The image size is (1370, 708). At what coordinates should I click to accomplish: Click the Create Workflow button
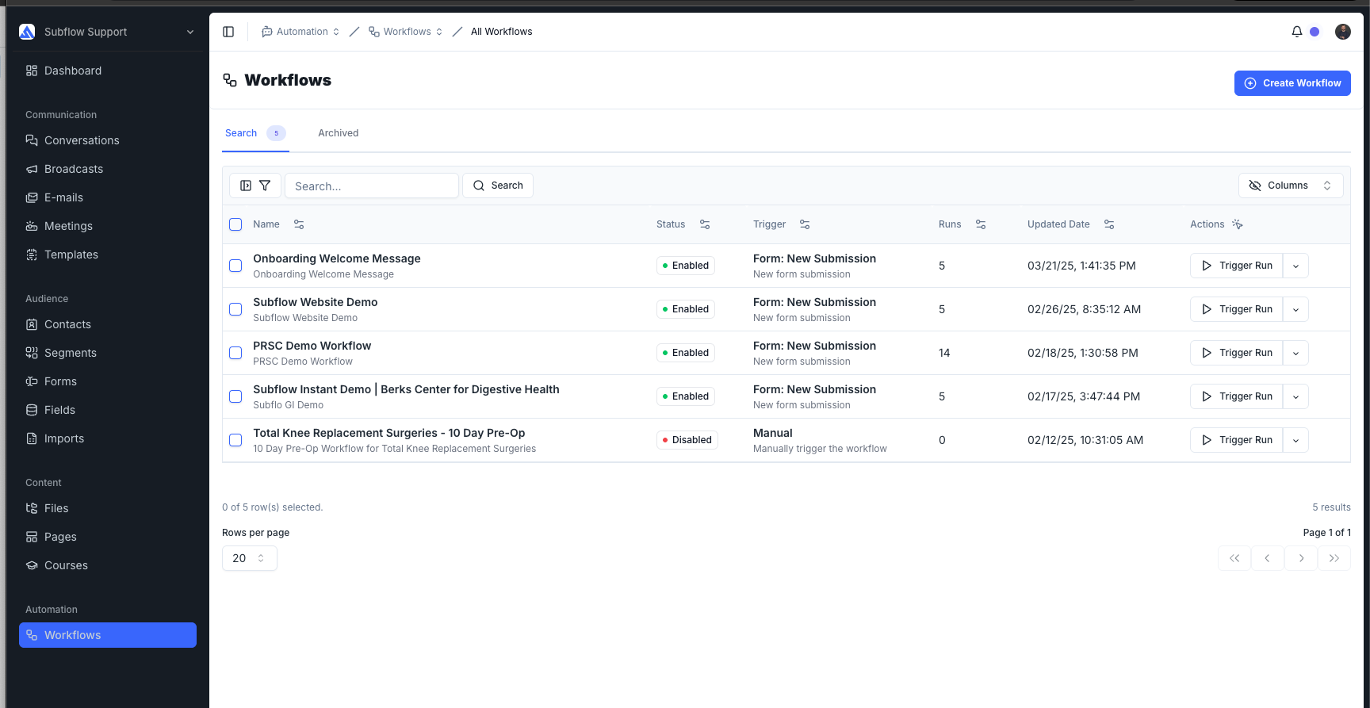click(1292, 83)
